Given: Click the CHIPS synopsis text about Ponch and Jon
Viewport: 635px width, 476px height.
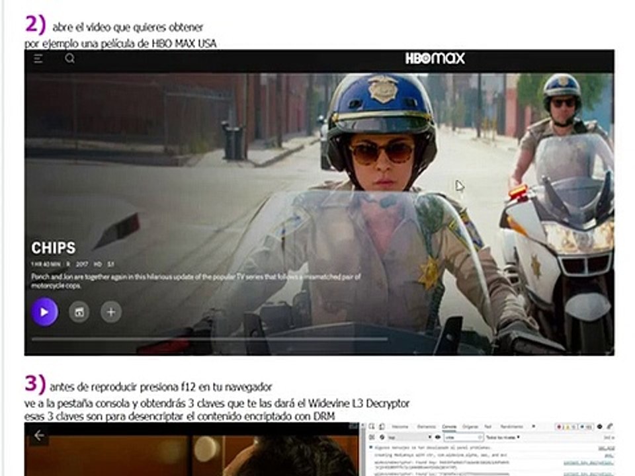Looking at the screenshot, I should point(196,281).
